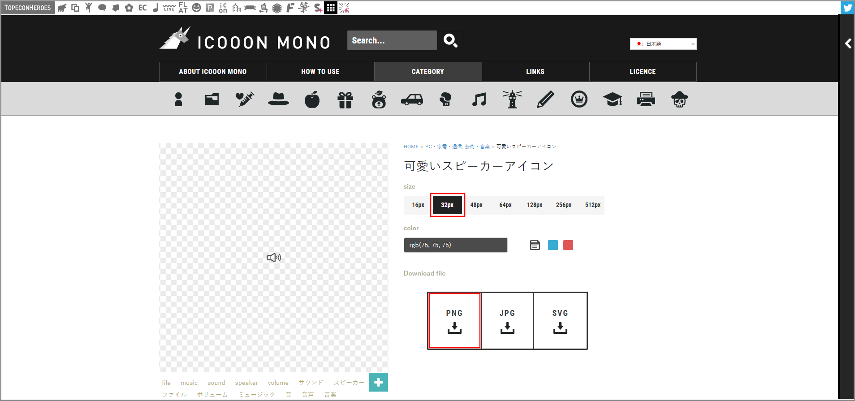Viewport: 855px width, 401px height.
Task: Select the apple food category icon
Action: [x=312, y=99]
